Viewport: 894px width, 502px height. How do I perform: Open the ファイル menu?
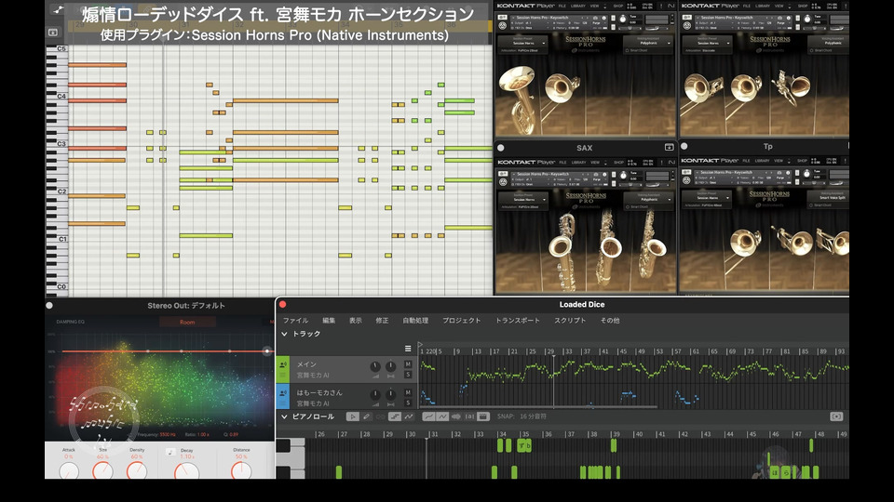[295, 320]
